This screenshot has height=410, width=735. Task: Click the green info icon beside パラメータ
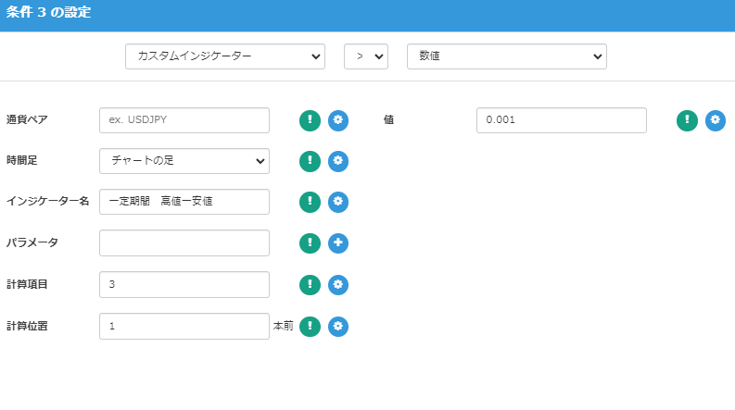pos(310,243)
